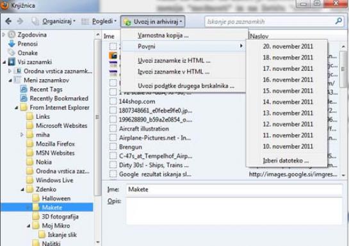Restore the backup from 20. november 2011
This screenshot has width=349, height=246.
[288, 47]
